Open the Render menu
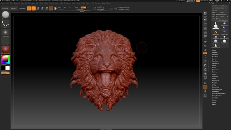This screenshot has width=231, height=130. [73, 3]
